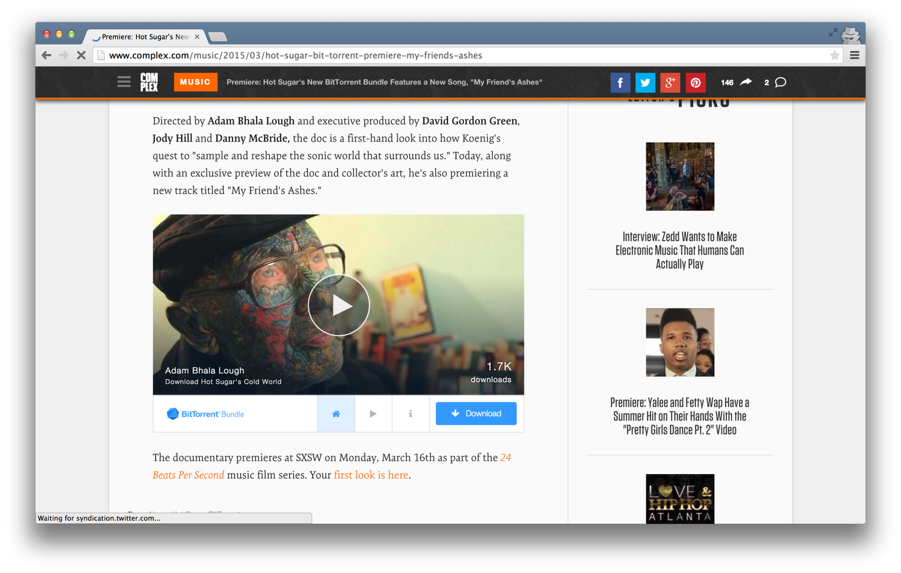Viewport: 901px width, 573px height.
Task: Share the article on Twitter
Action: pyautogui.click(x=645, y=82)
